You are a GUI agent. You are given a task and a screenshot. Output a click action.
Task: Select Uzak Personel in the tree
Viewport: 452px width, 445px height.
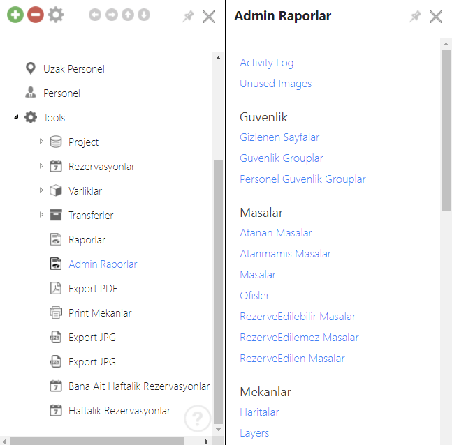(73, 69)
